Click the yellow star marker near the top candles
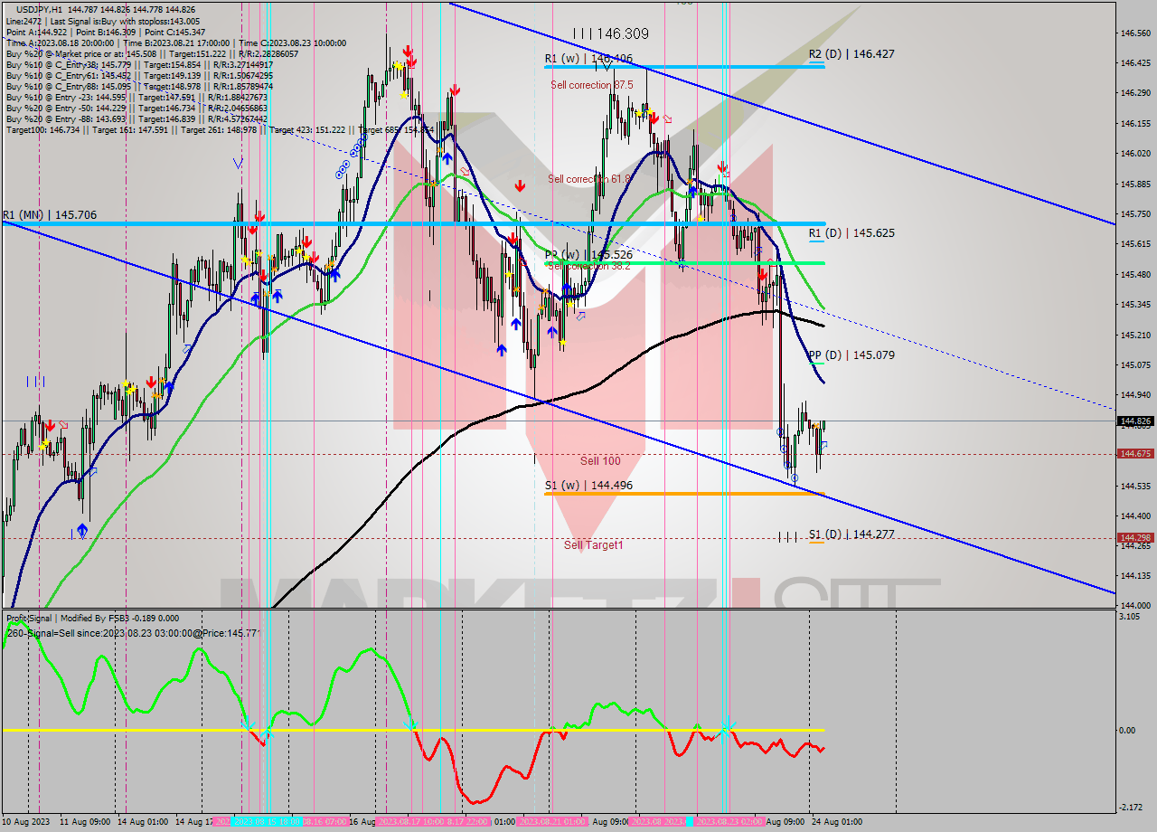This screenshot has height=832, width=1157. pyautogui.click(x=399, y=66)
